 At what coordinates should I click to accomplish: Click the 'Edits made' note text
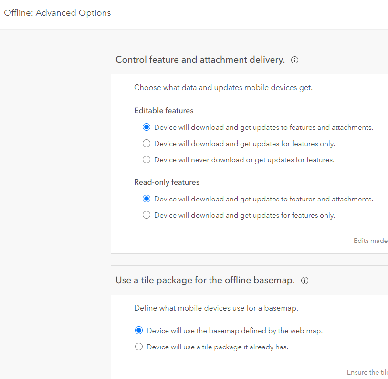point(370,241)
